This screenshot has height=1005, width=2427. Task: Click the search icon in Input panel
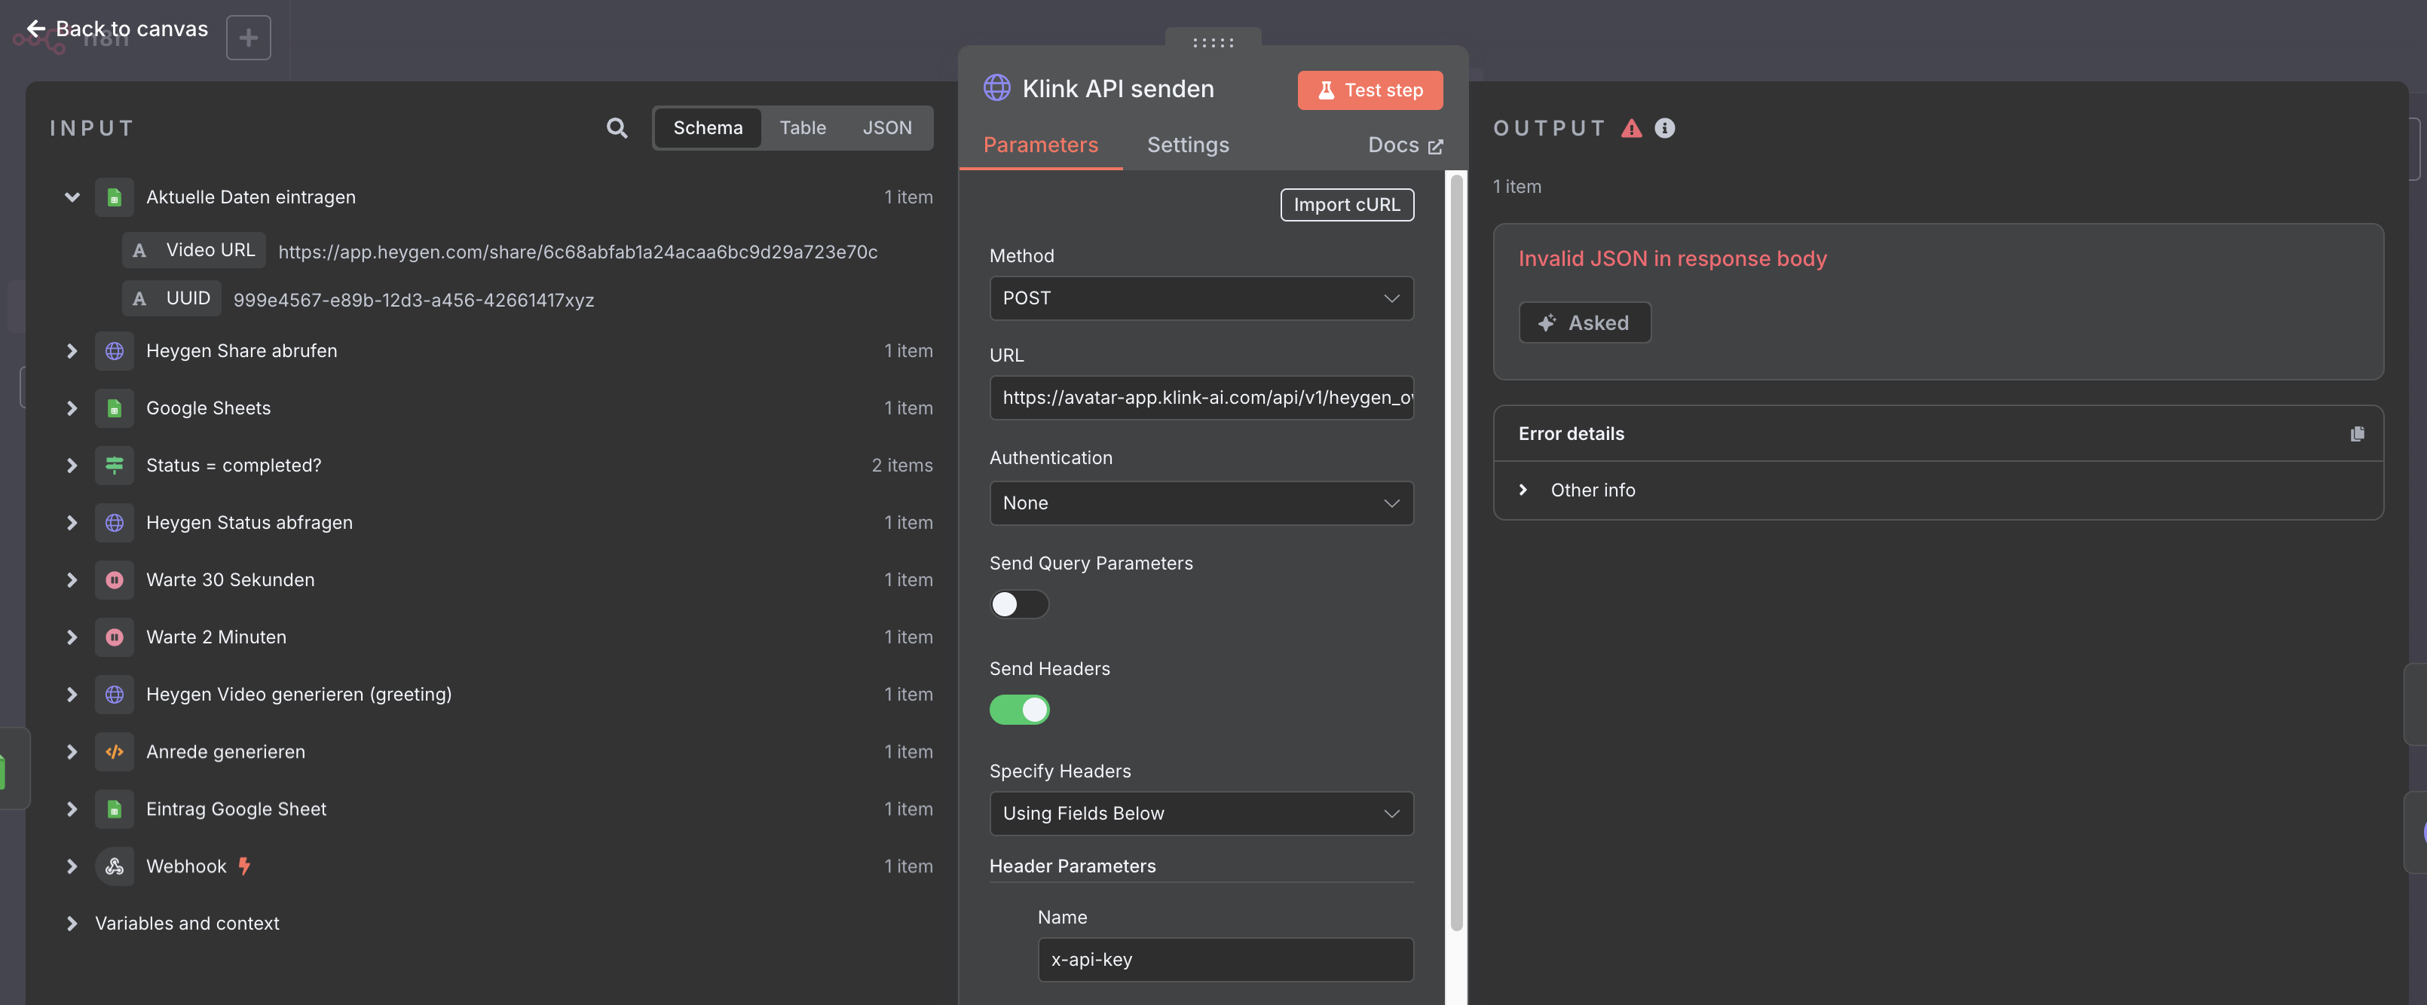coord(617,127)
